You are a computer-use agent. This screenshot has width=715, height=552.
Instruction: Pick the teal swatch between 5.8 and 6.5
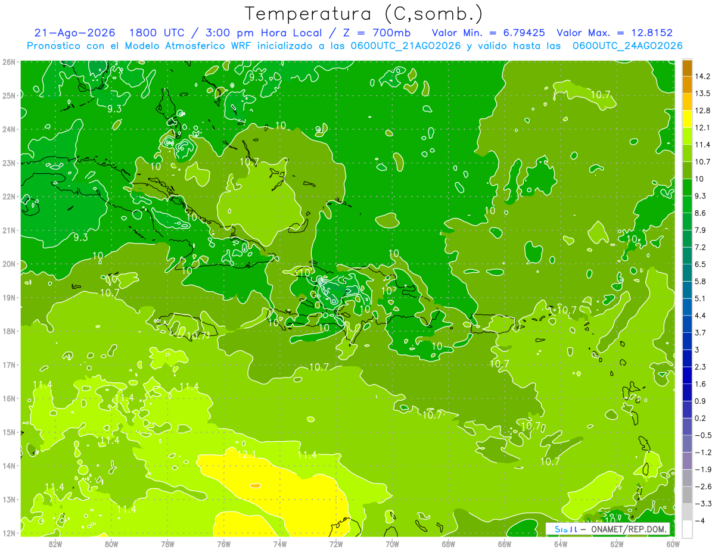(687, 273)
